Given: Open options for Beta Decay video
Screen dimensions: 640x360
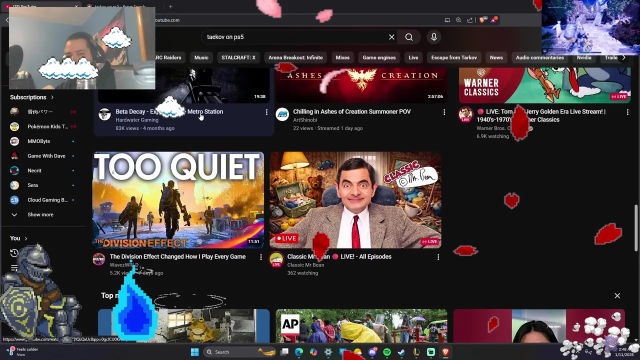Looking at the screenshot, I should click(266, 112).
